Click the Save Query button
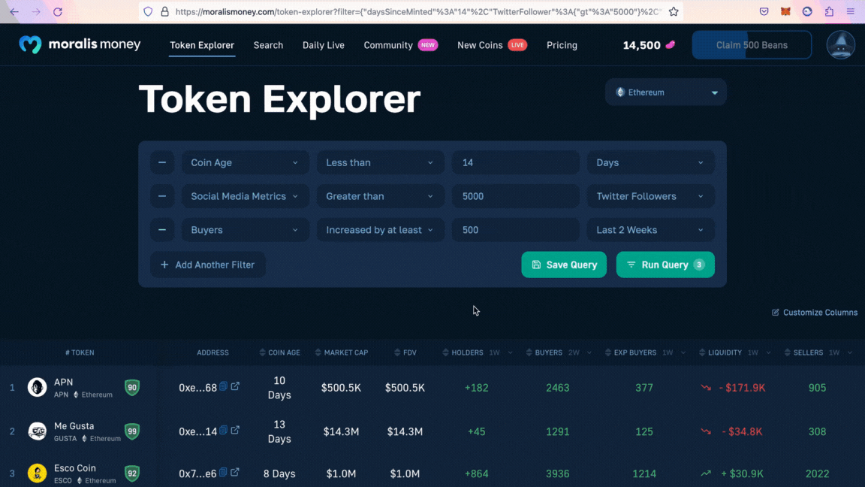The height and width of the screenshot is (487, 865). [x=564, y=265]
